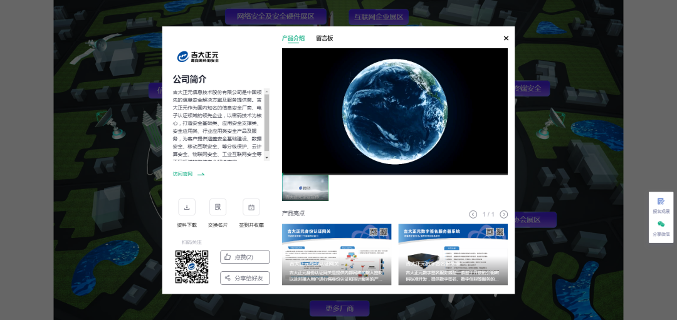Click the 吉大正元 company logo

coord(198,57)
